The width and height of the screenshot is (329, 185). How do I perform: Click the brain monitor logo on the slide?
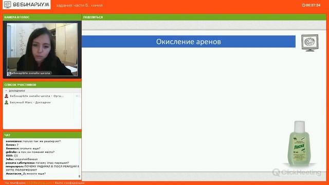pyautogui.click(x=309, y=43)
